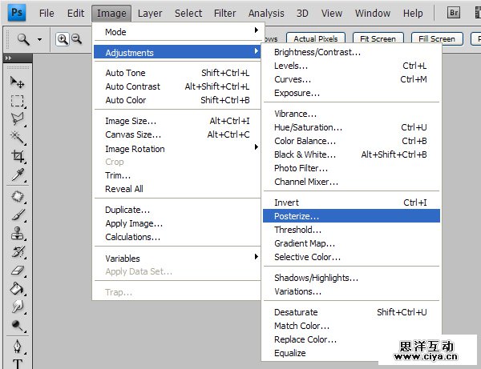The height and width of the screenshot is (369, 481).
Task: Click the zoom in magnifier in options bar
Action: click(63, 38)
